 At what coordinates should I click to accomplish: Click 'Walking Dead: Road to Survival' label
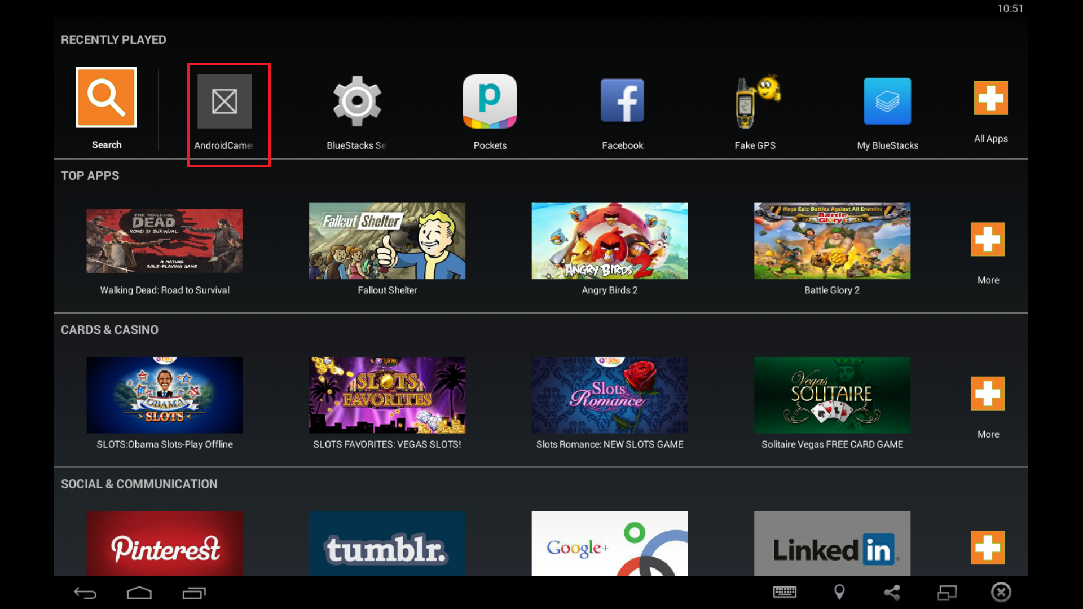(165, 290)
